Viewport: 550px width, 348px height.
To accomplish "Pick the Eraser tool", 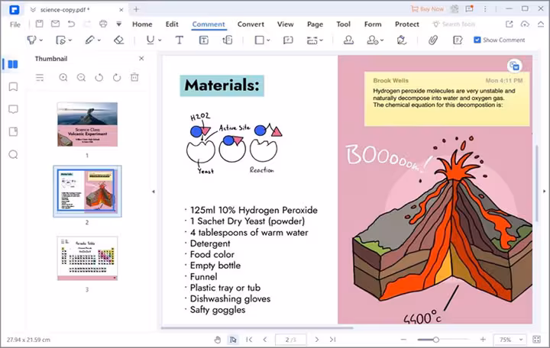I will 119,40.
